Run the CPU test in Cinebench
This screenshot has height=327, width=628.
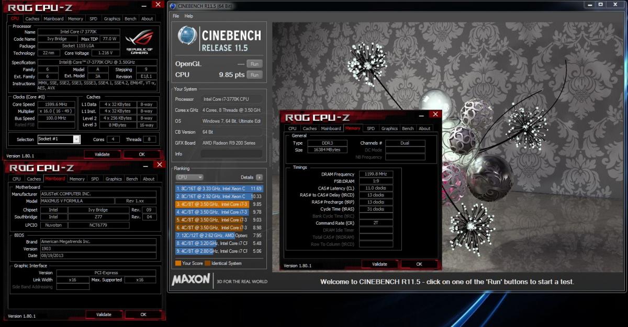coord(254,75)
